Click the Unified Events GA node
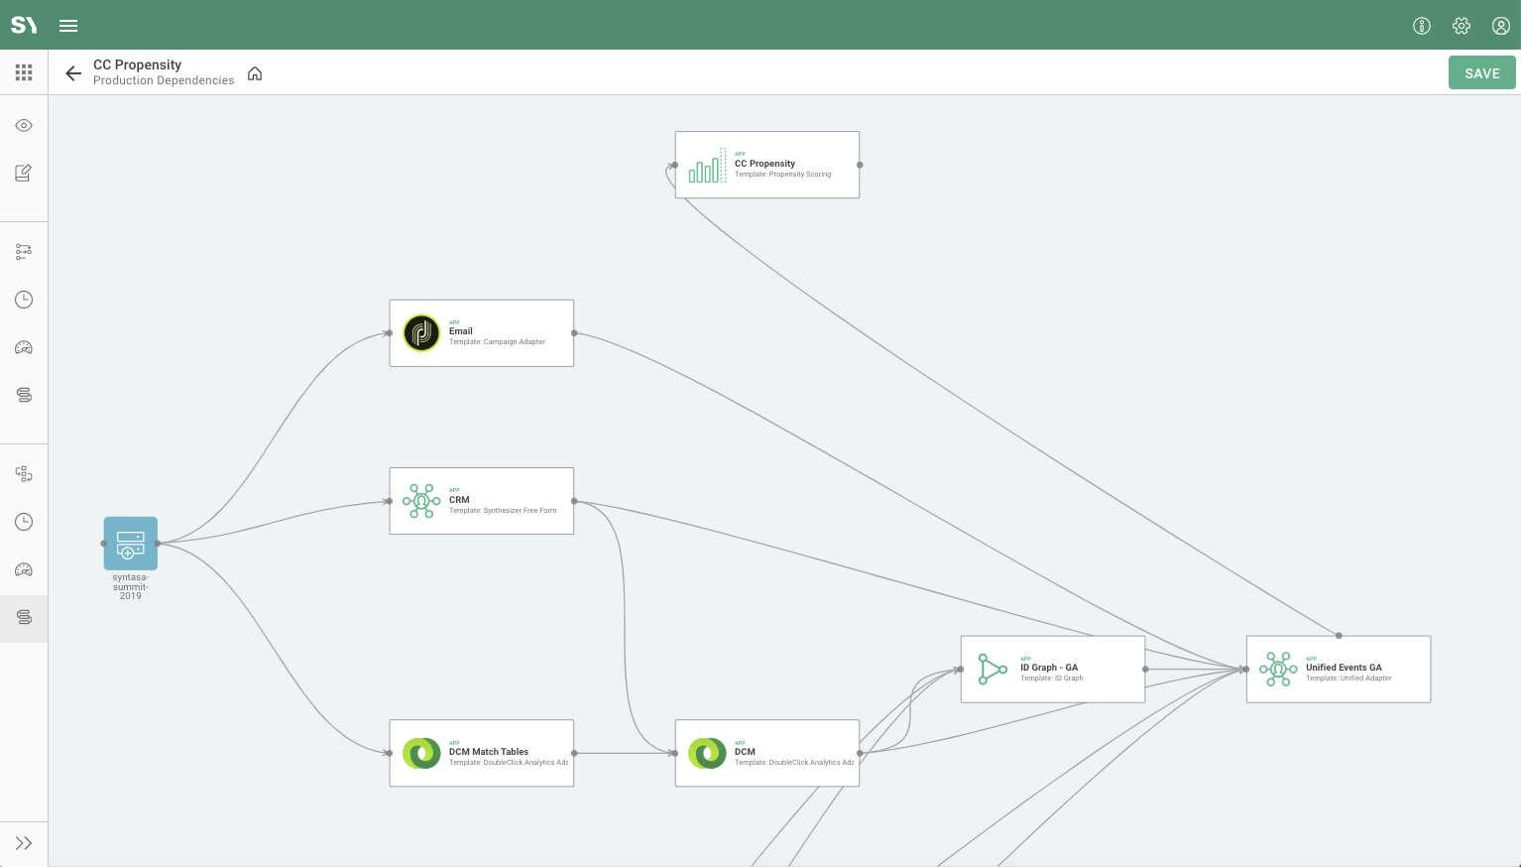 pos(1338,670)
